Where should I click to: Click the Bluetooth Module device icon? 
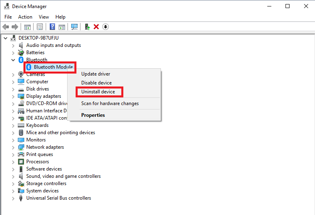(29, 67)
